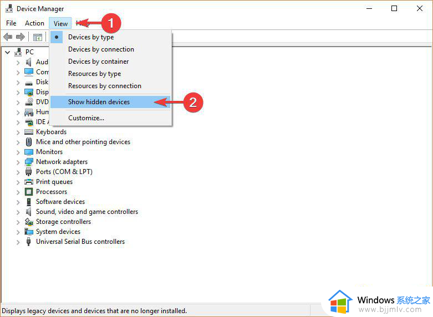Click the Back arrow toolbar icon
This screenshot has height=317, width=433.
click(x=8, y=37)
